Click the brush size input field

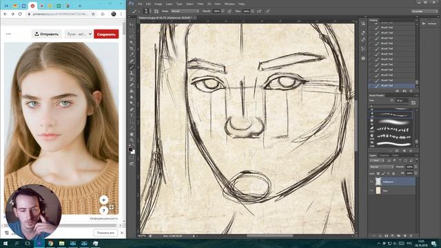tap(402, 101)
